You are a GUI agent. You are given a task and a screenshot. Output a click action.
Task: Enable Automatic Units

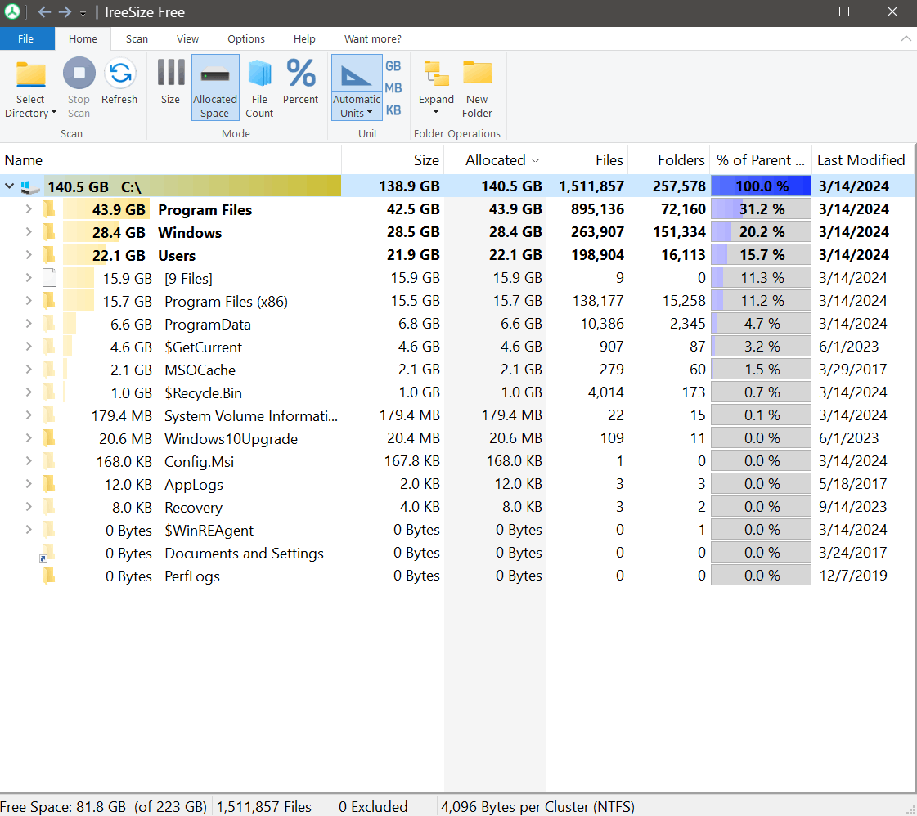click(357, 87)
